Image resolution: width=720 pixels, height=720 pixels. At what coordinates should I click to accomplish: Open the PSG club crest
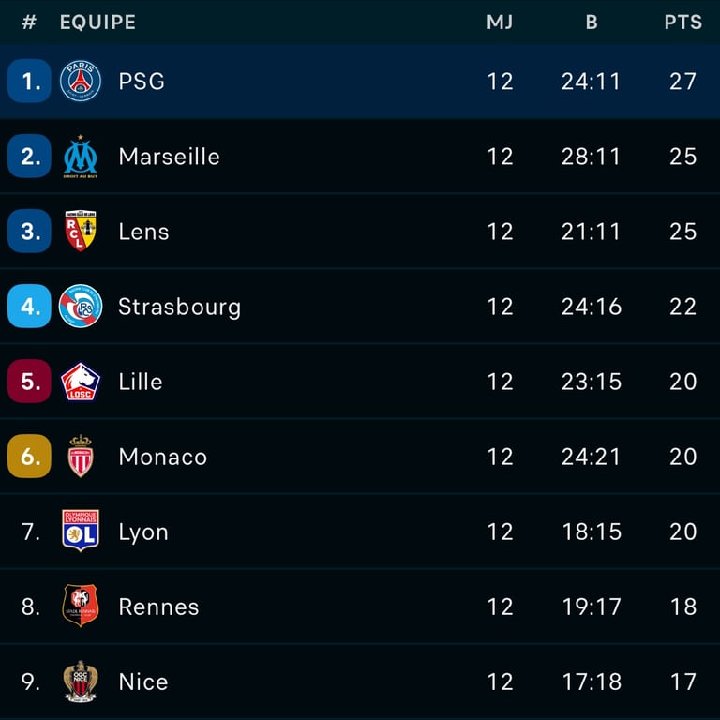click(x=81, y=81)
